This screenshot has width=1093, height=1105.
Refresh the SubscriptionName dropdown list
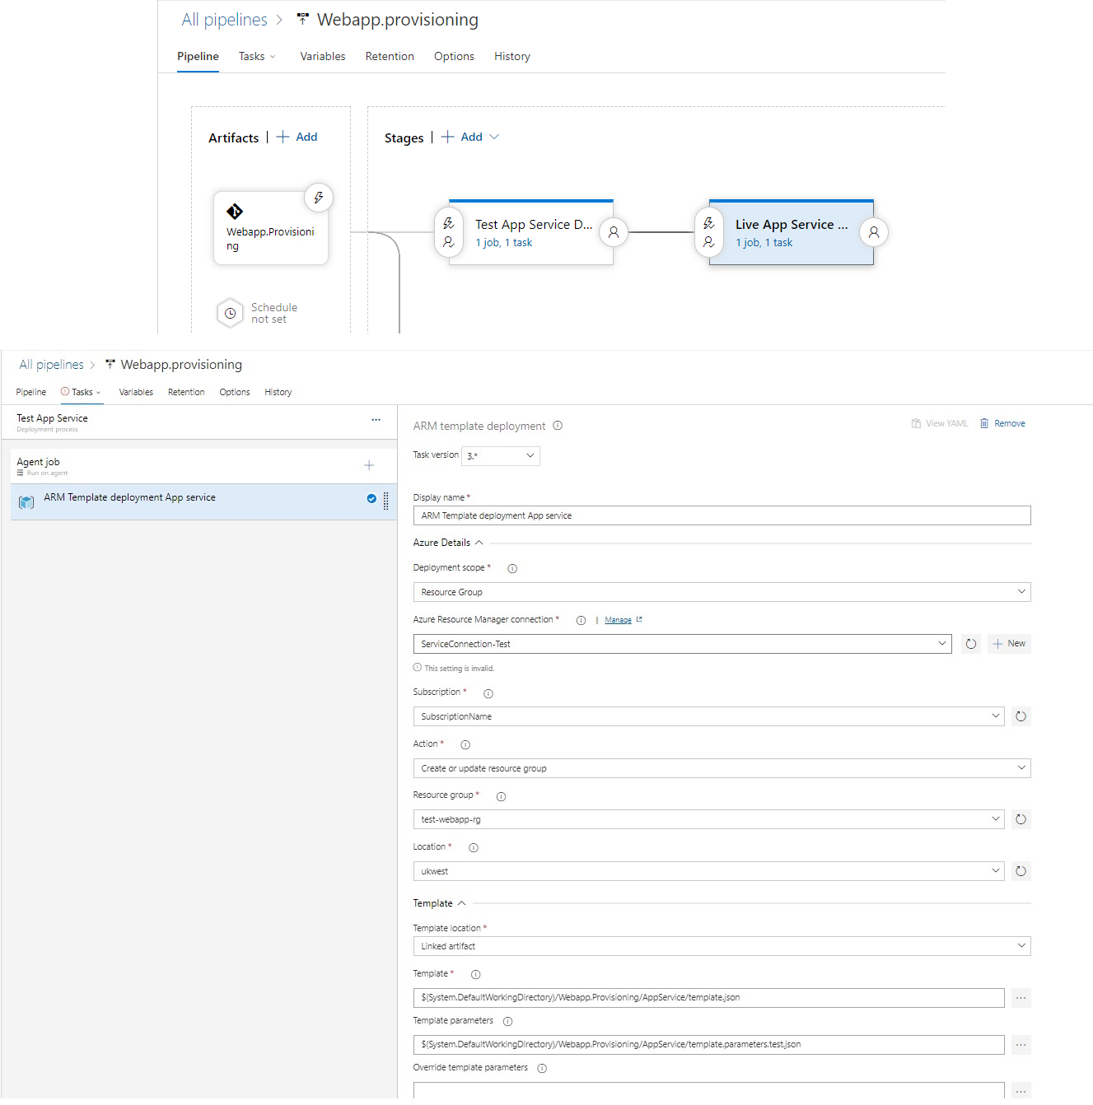(1021, 716)
